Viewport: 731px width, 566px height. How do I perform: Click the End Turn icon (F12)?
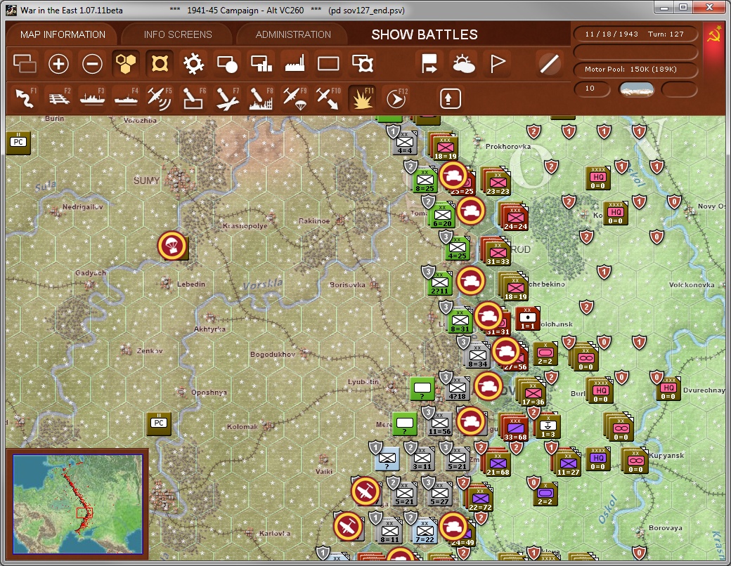[396, 98]
